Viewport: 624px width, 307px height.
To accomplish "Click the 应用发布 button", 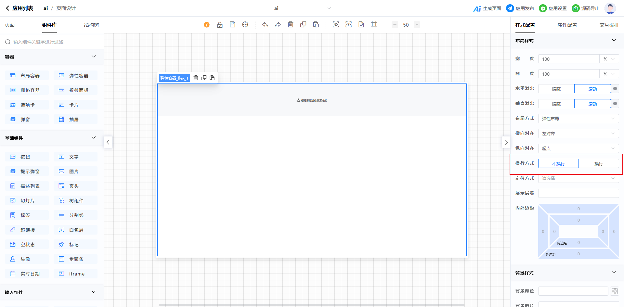I will click(x=520, y=8).
